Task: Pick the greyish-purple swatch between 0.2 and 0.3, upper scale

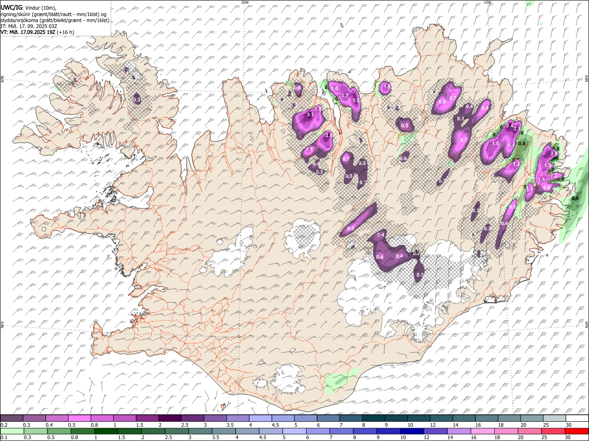Action: [x=12, y=418]
